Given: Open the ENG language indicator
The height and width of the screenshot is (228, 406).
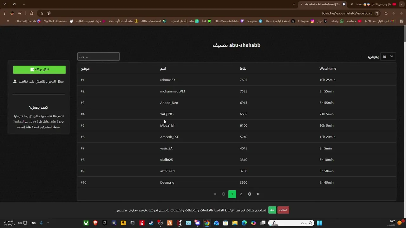Looking at the screenshot, I should [x=33, y=223].
